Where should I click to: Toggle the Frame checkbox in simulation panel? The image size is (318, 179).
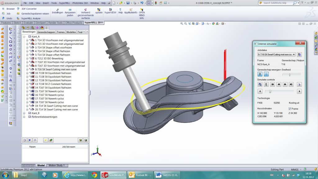point(290,109)
